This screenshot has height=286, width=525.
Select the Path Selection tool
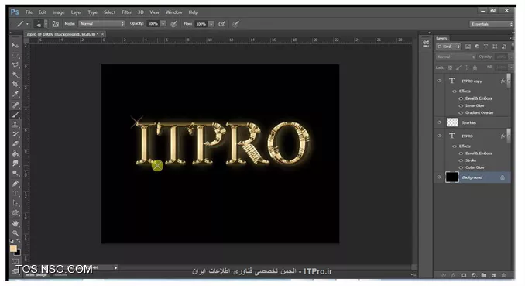pyautogui.click(x=15, y=203)
